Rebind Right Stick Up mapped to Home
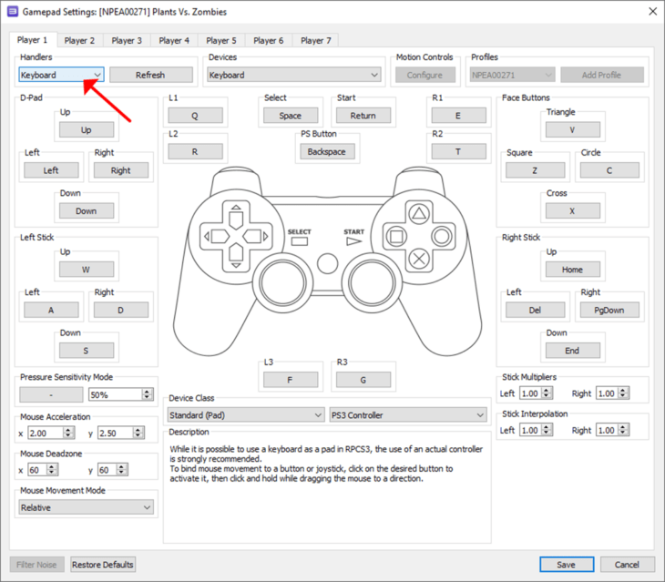The width and height of the screenshot is (665, 582). click(x=573, y=270)
